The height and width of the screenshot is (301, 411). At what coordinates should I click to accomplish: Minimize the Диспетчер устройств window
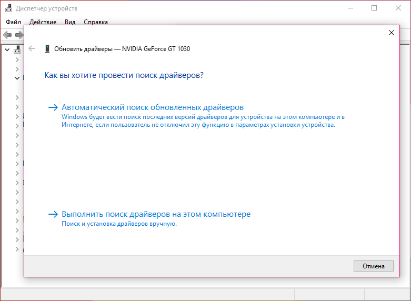350,8
